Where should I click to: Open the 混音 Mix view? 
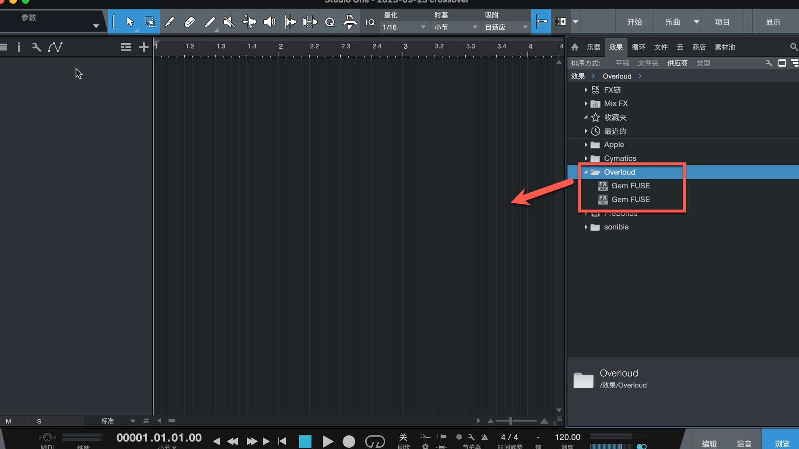pyautogui.click(x=744, y=443)
